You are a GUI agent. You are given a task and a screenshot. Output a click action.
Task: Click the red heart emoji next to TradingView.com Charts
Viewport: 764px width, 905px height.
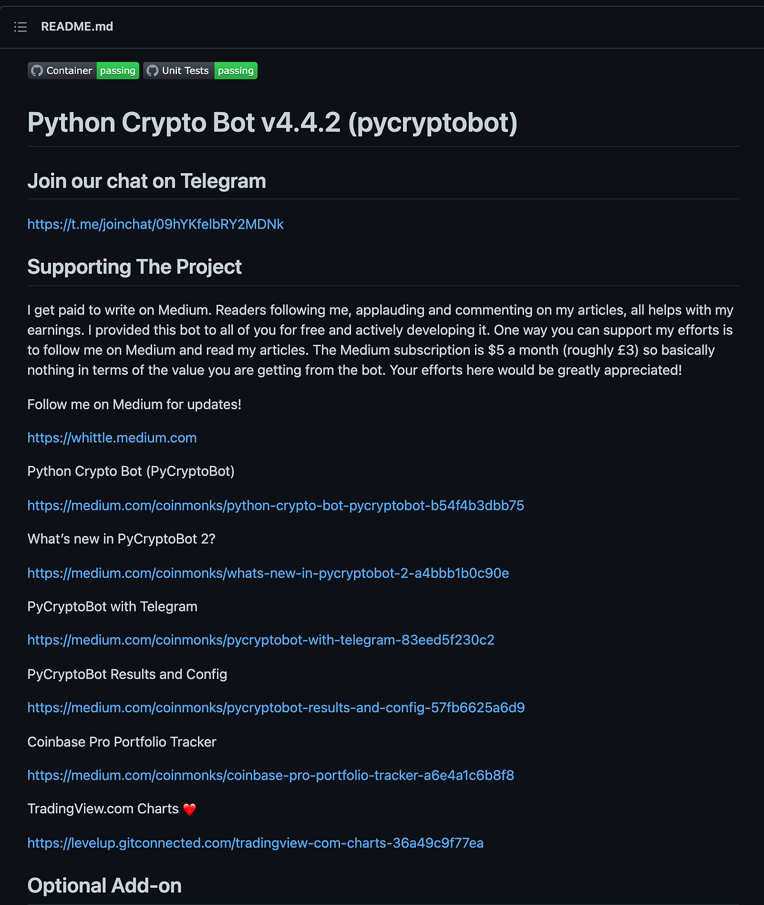point(190,809)
